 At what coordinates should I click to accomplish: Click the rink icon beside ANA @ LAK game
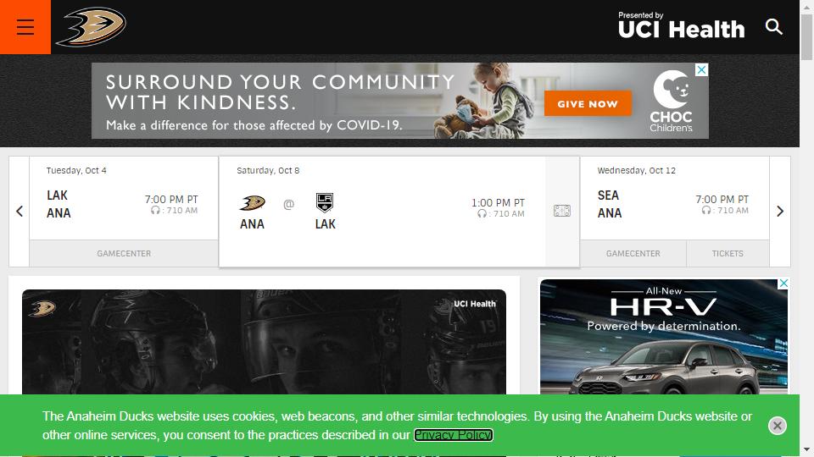pos(561,211)
